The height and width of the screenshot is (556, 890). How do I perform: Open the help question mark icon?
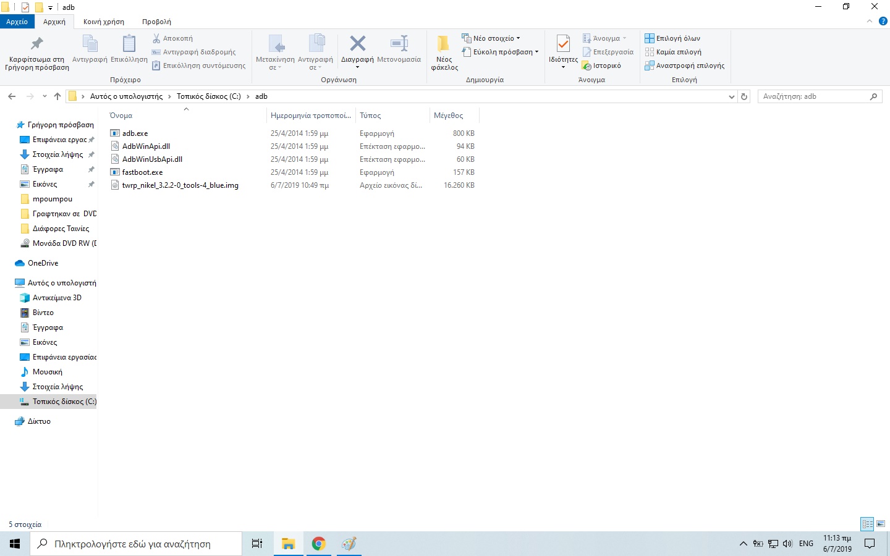[883, 21]
